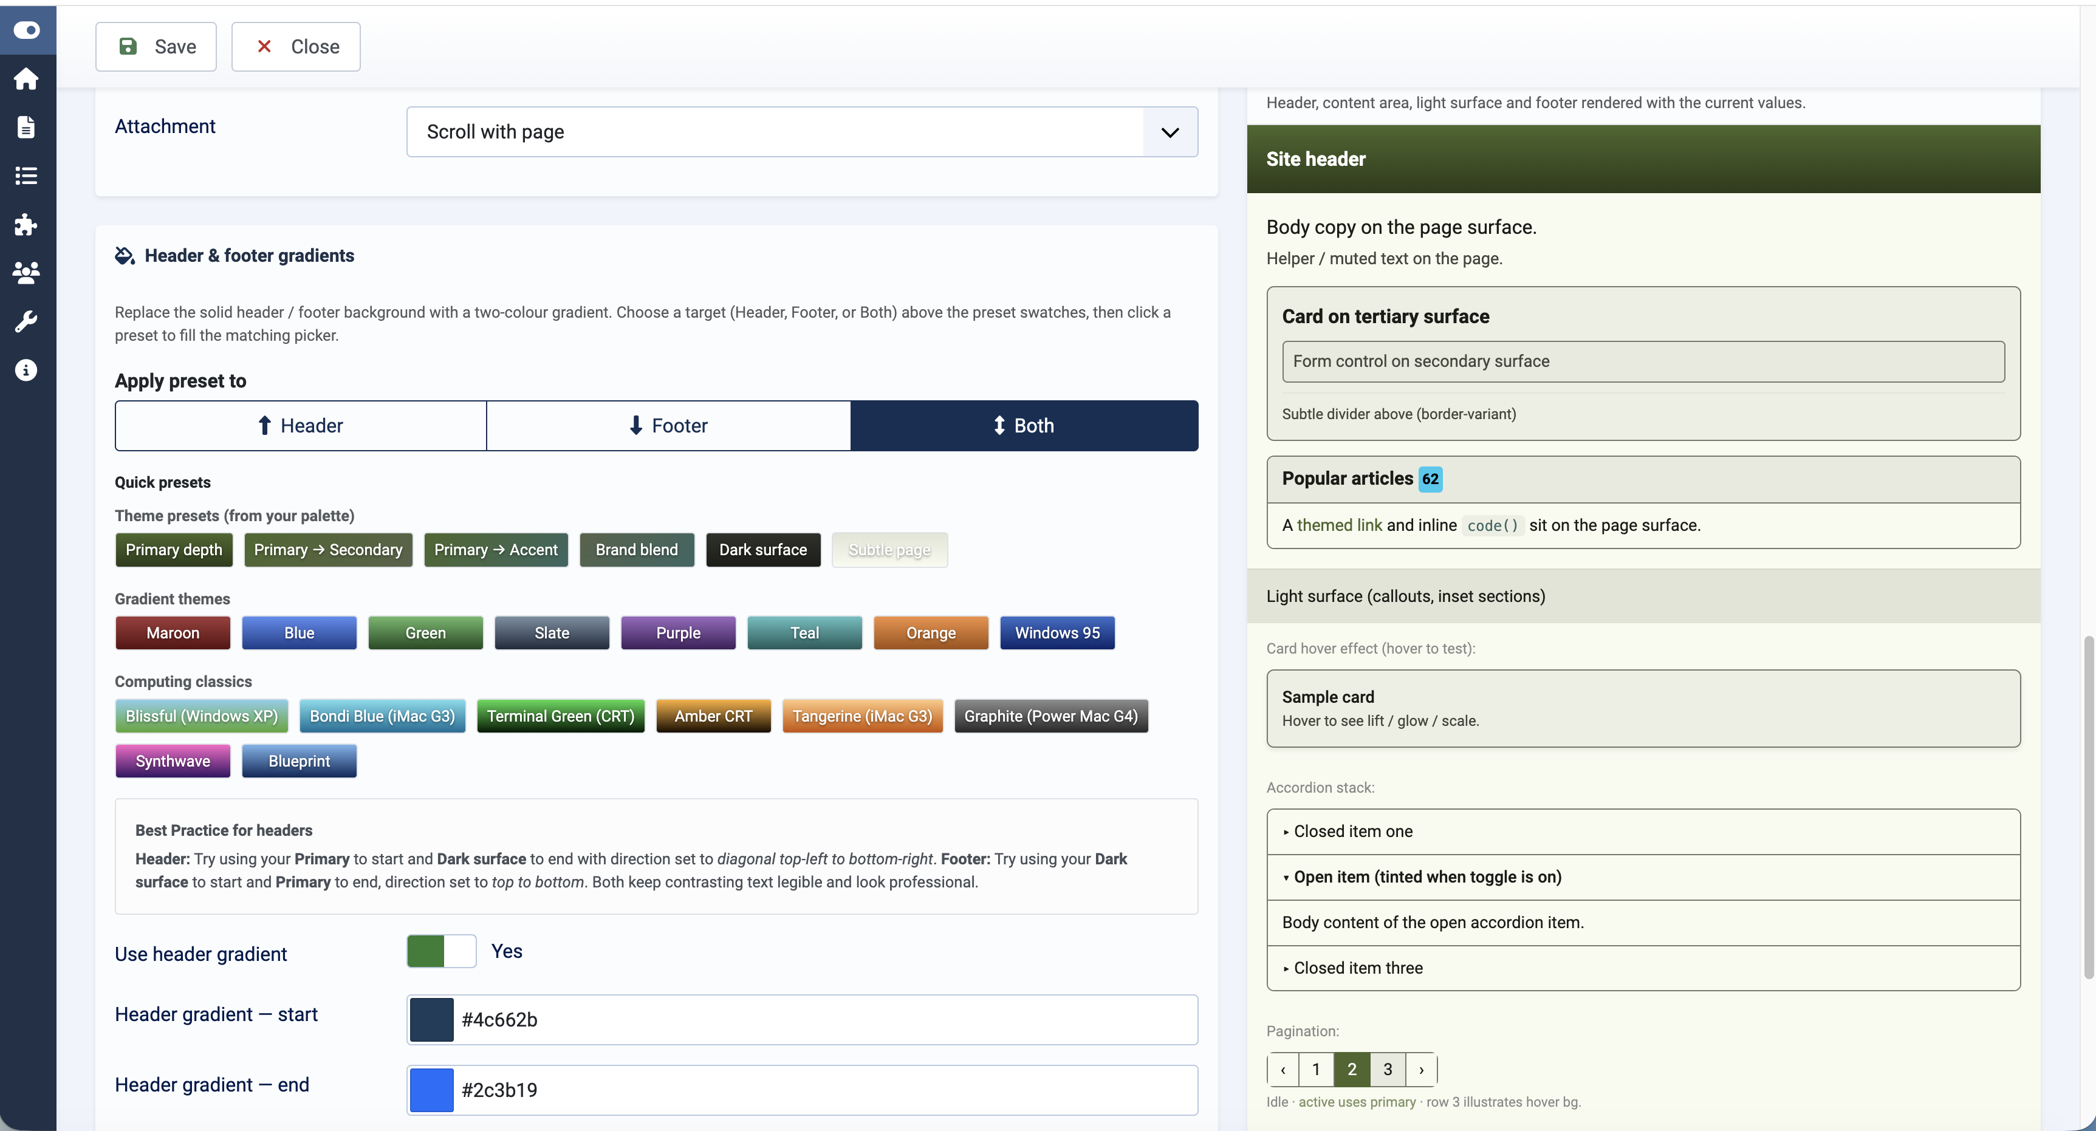
Task: Open System wrench icon in sidebar
Action: 26,321
